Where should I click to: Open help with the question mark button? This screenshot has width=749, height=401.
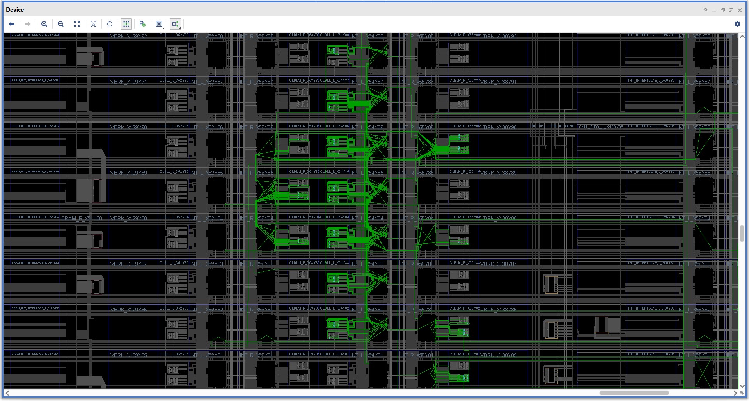706,10
